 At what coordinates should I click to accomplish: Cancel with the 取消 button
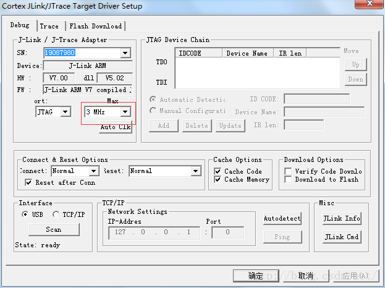306,276
